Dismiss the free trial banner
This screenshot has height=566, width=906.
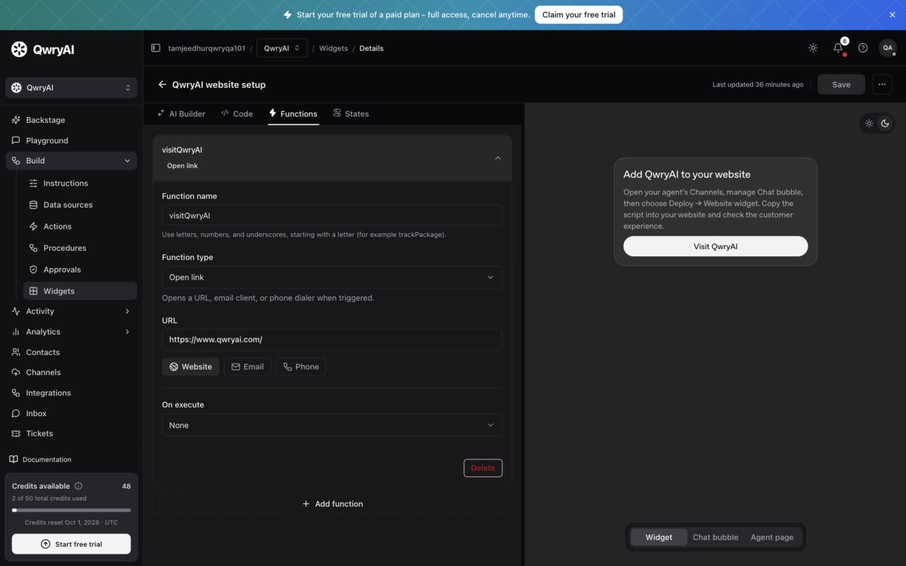click(892, 15)
